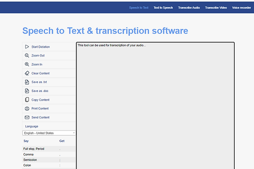Click the Save as .doc file icon

point(27,91)
